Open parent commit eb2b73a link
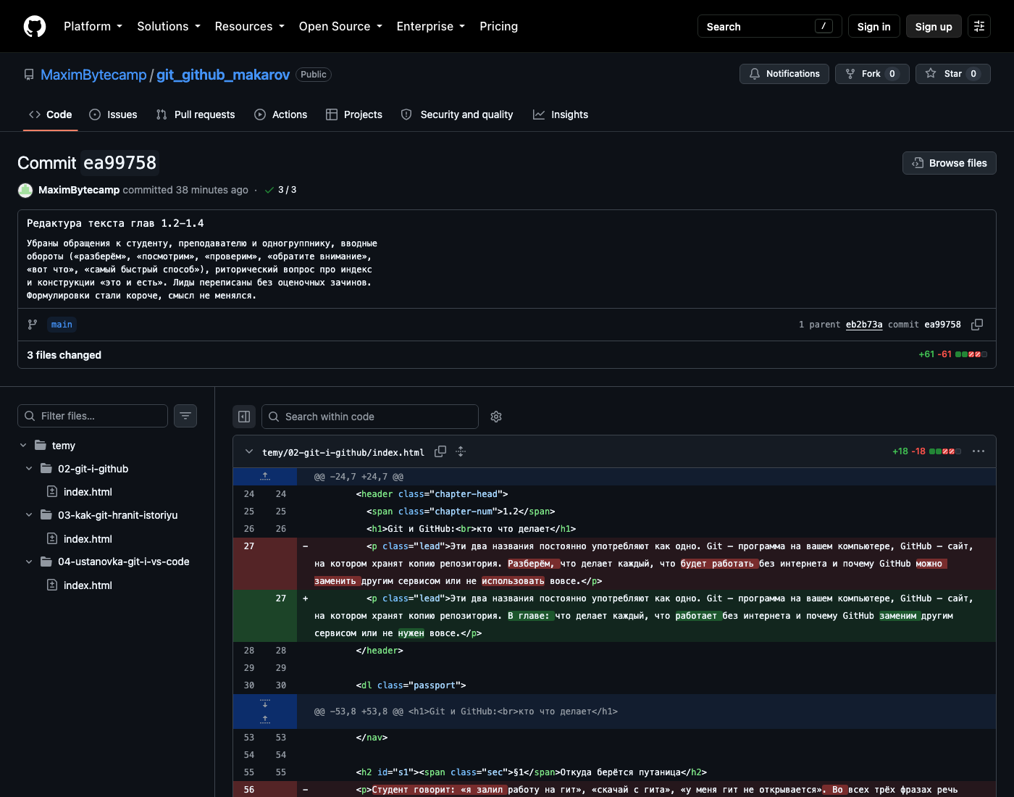 (864, 325)
